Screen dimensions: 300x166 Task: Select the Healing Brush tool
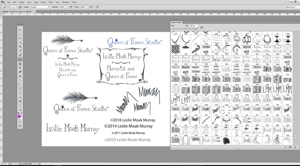pyautogui.click(x=20, y=55)
